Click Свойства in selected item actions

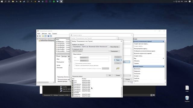(x=137, y=78)
